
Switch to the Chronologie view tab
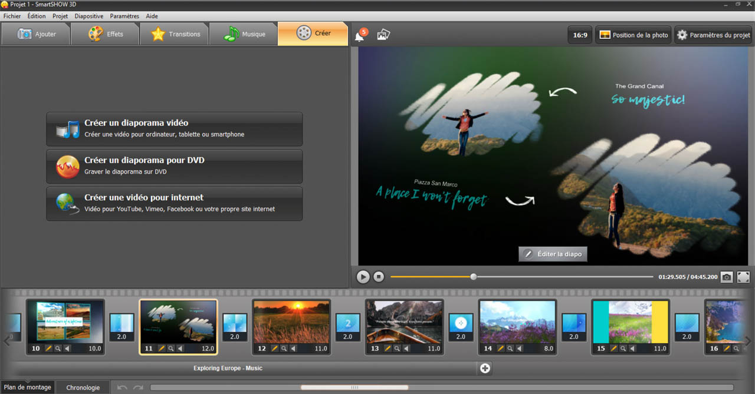pyautogui.click(x=83, y=388)
